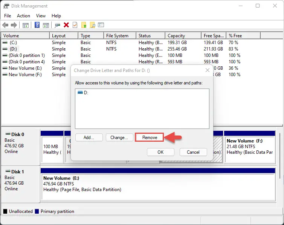The image size is (284, 225).
Task: Open the File menu
Action: (8, 16)
